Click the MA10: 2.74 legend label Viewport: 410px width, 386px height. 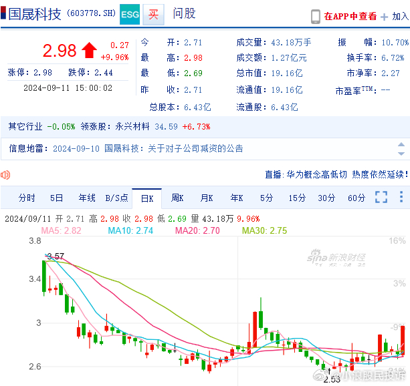tap(130, 230)
